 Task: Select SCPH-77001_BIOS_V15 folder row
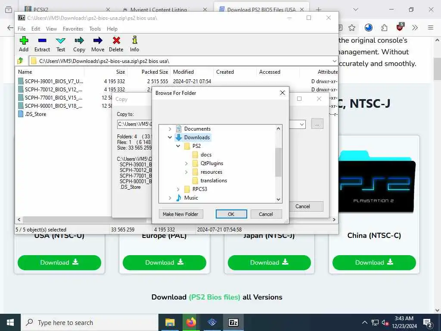[51, 98]
